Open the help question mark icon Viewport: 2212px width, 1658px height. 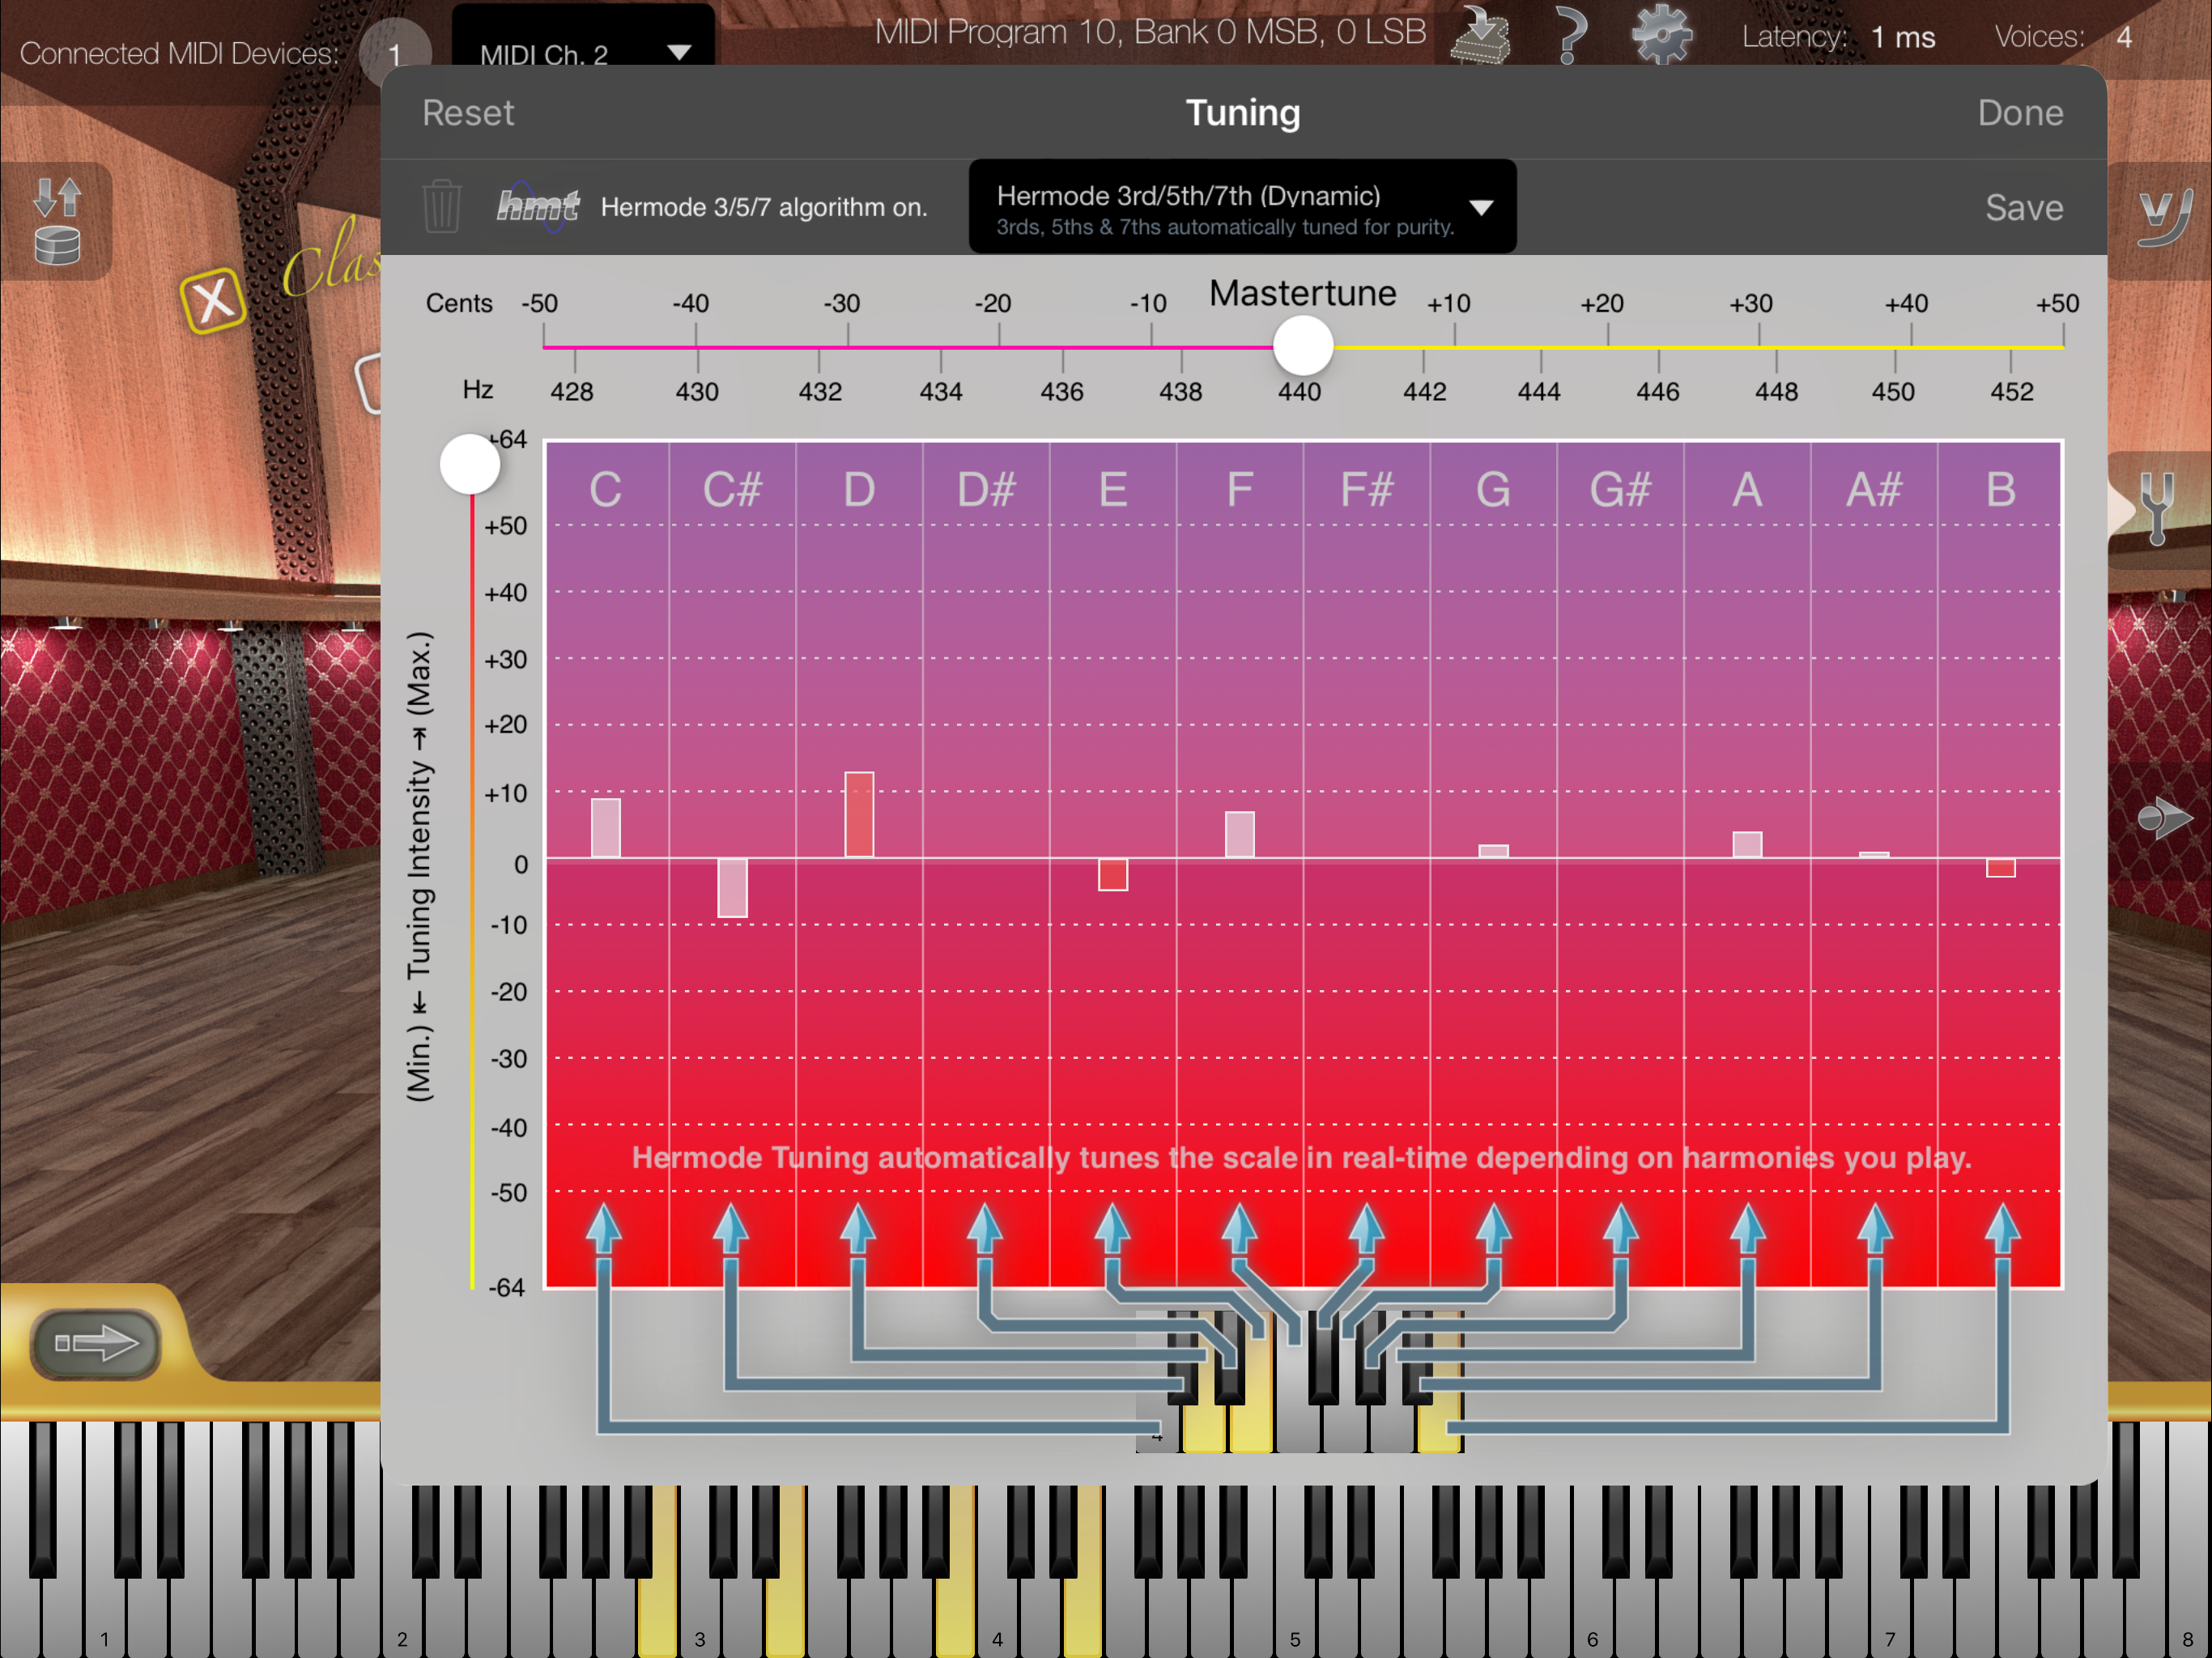[1571, 35]
